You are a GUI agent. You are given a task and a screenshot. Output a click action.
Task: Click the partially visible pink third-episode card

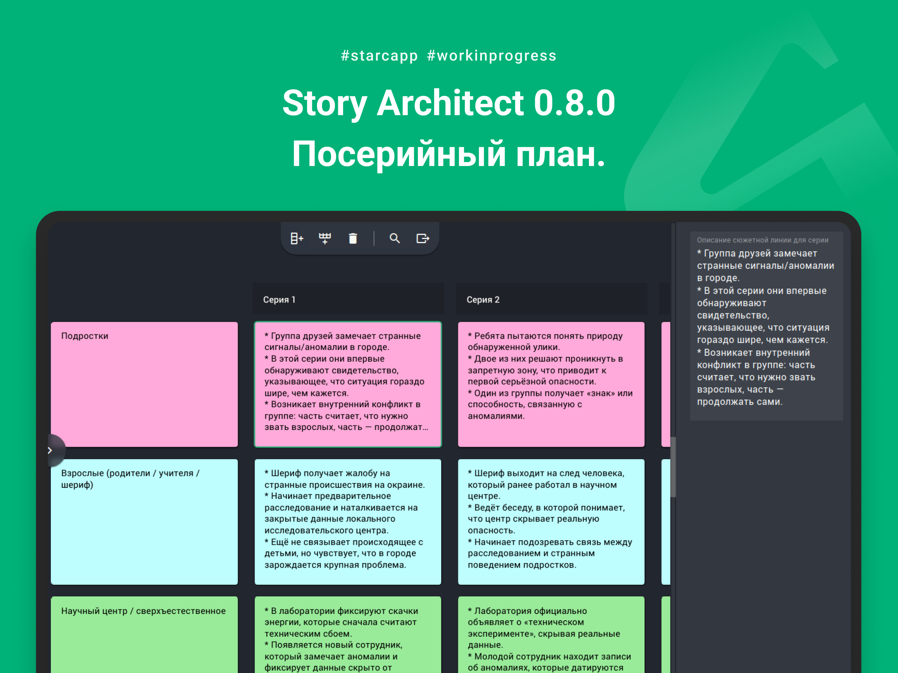tap(666, 384)
